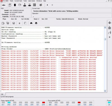Pause log output with pause icon
Image resolution: width=112 pixels, height=106 pixels.
[x=19, y=23]
